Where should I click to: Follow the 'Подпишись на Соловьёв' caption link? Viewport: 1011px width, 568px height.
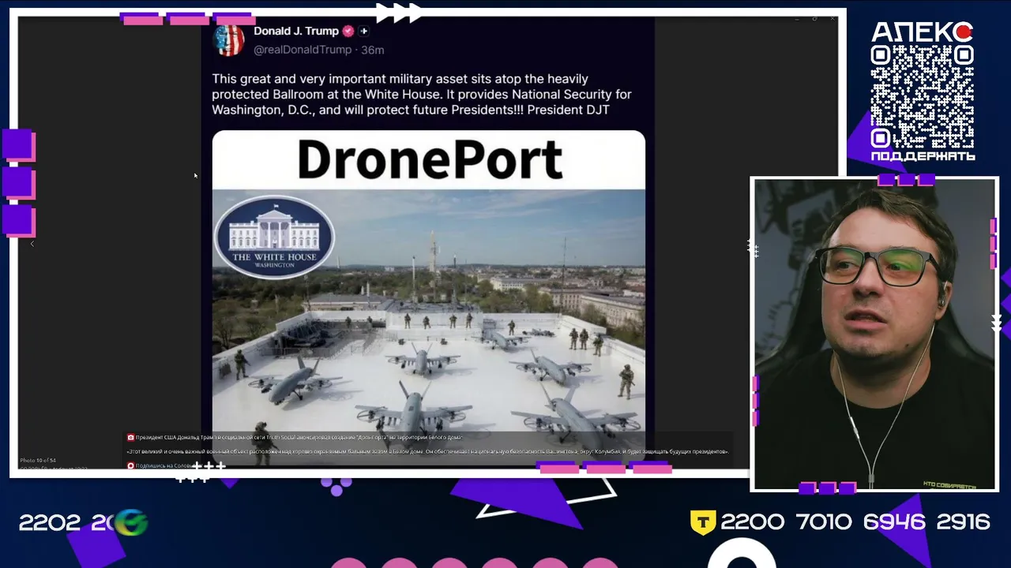point(163,465)
